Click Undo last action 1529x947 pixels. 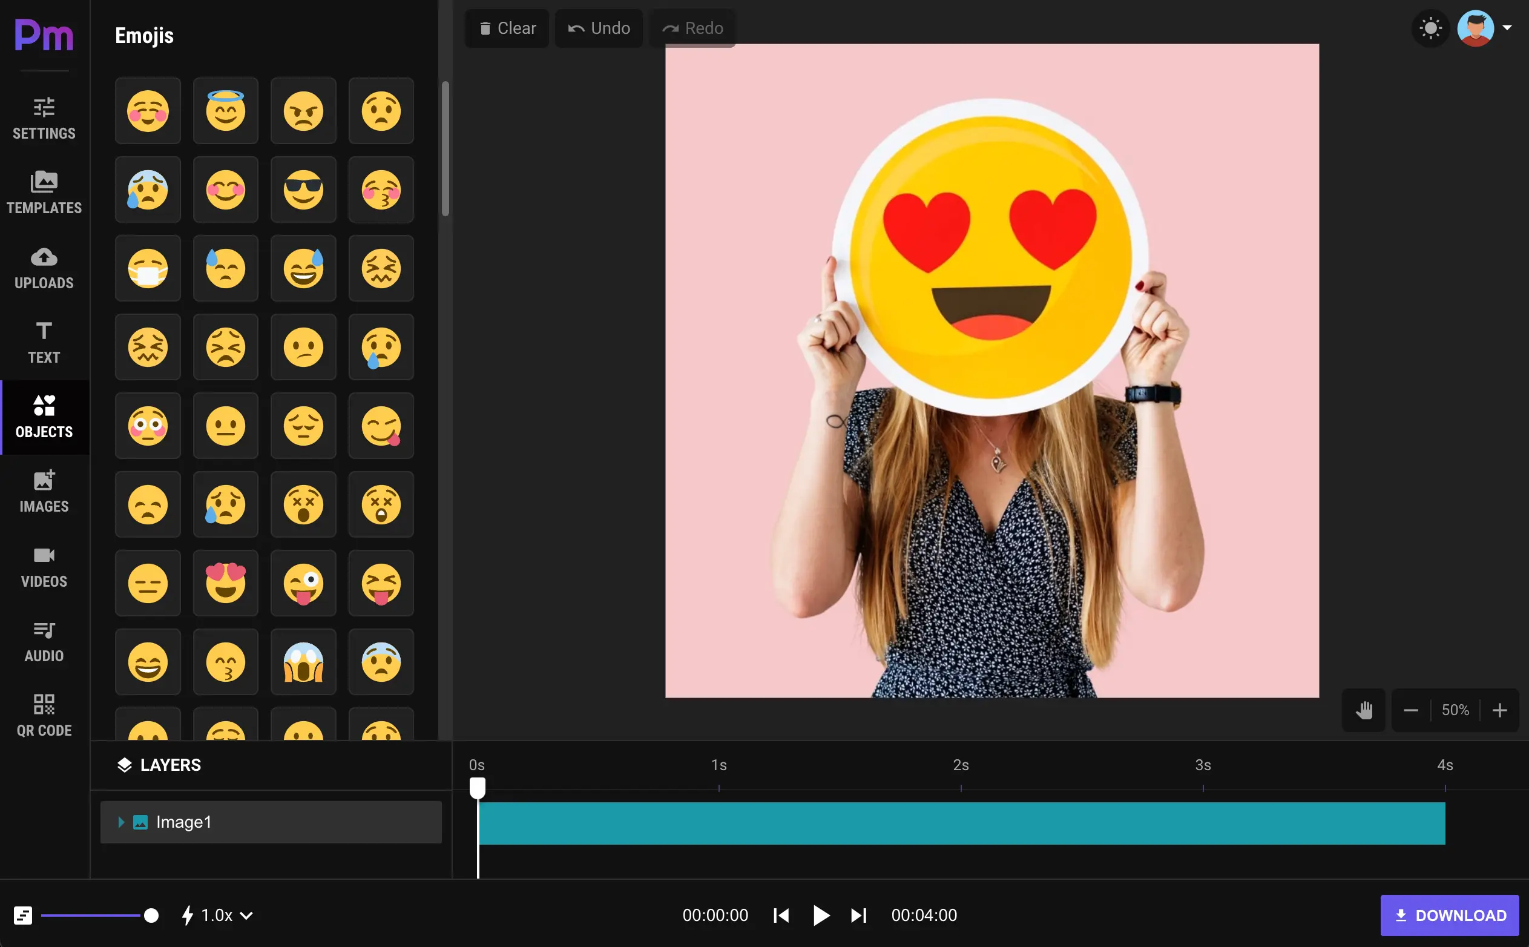[x=599, y=27]
